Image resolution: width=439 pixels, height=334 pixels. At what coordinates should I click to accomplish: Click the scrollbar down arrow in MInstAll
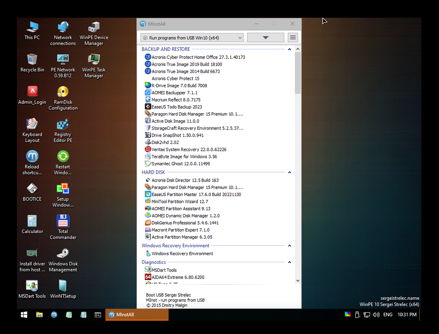[298, 281]
